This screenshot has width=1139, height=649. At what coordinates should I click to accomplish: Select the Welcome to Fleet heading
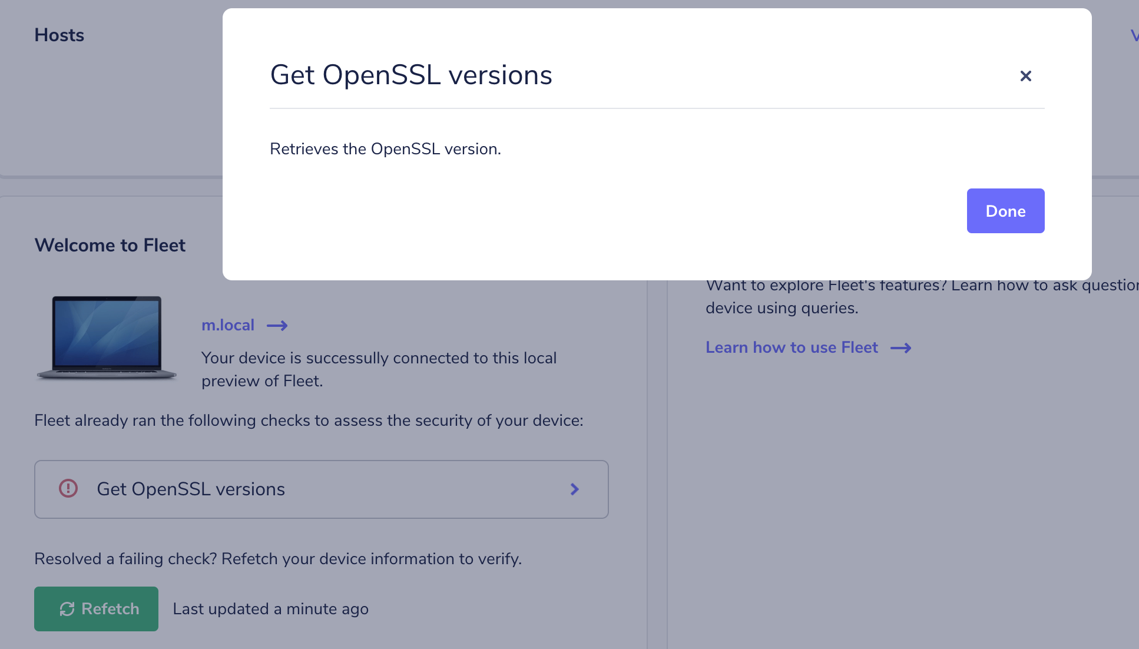(x=110, y=245)
